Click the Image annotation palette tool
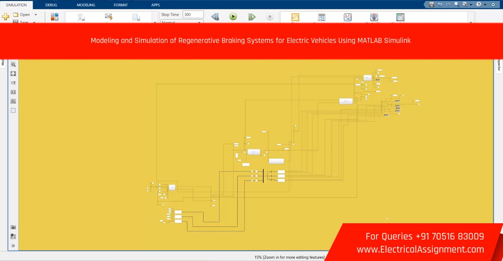 click(x=13, y=101)
